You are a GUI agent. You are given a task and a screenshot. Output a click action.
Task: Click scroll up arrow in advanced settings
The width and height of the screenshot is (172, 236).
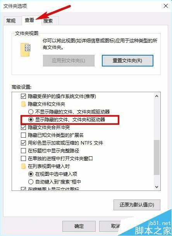pyautogui.click(x=157, y=96)
